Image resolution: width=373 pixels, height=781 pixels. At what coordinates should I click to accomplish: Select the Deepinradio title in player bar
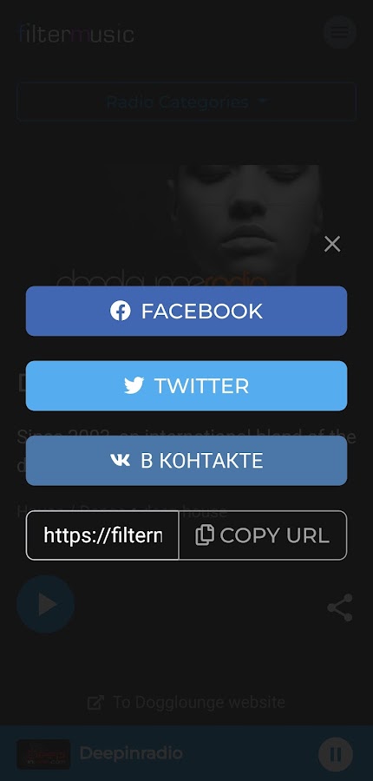pyautogui.click(x=131, y=753)
